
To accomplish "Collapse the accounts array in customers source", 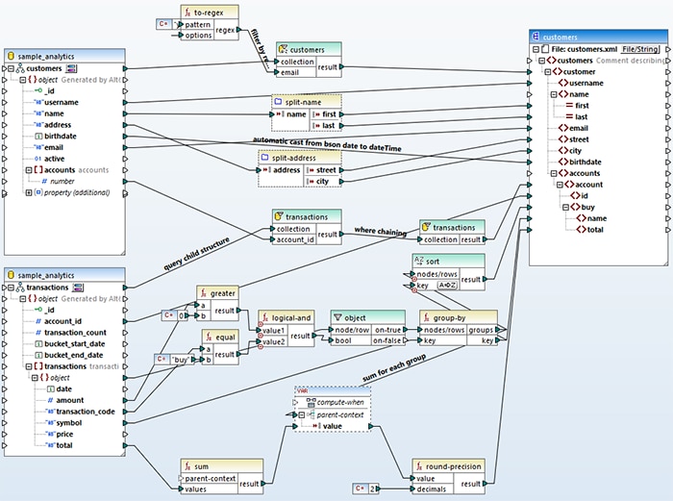I will [x=29, y=170].
